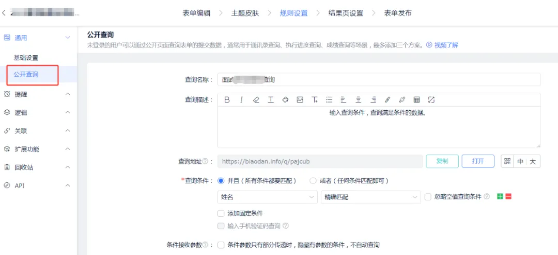The image size is (558, 255).
Task: Enable the 忽略空值查询条件 checkbox
Action: [428, 197]
